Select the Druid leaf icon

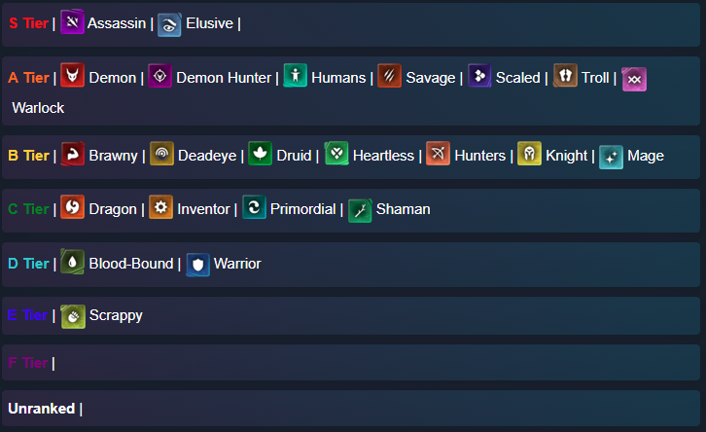click(x=261, y=155)
